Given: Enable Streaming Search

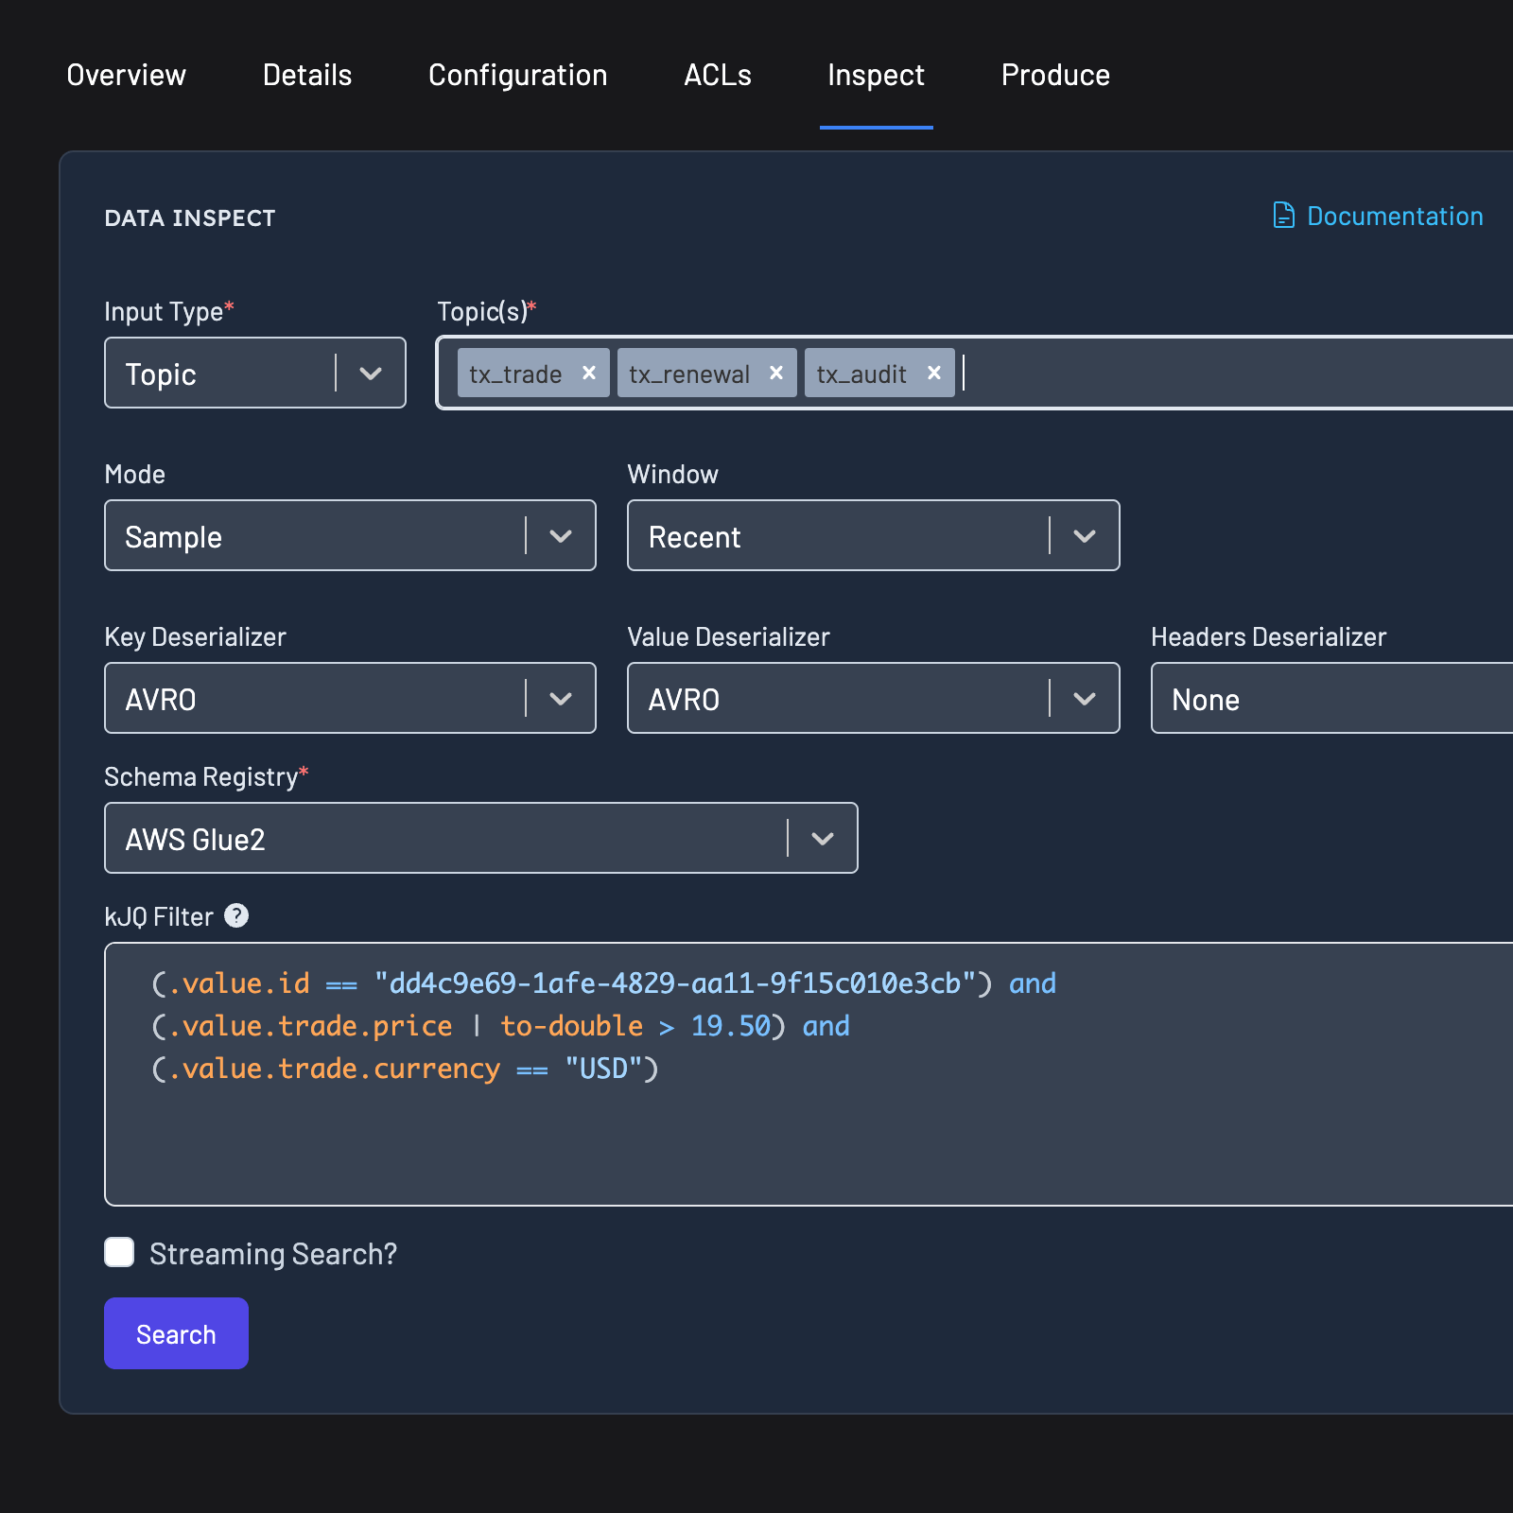Looking at the screenshot, I should [119, 1252].
